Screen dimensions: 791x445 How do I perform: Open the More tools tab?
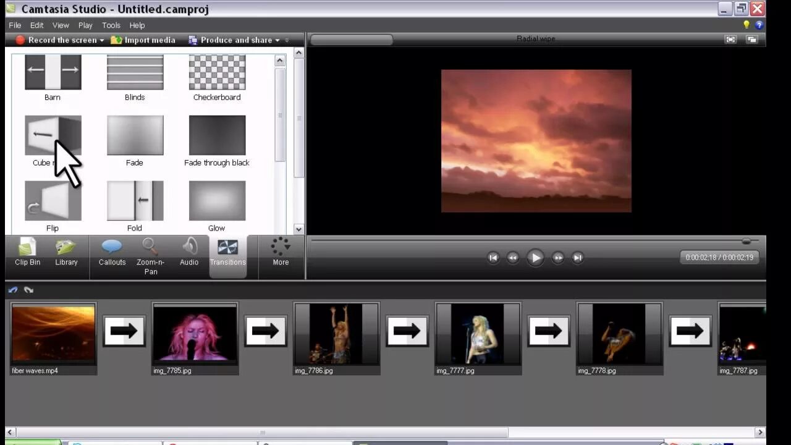tap(281, 252)
